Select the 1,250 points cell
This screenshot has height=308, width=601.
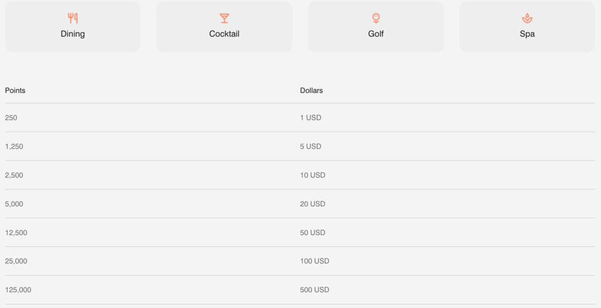pos(14,146)
